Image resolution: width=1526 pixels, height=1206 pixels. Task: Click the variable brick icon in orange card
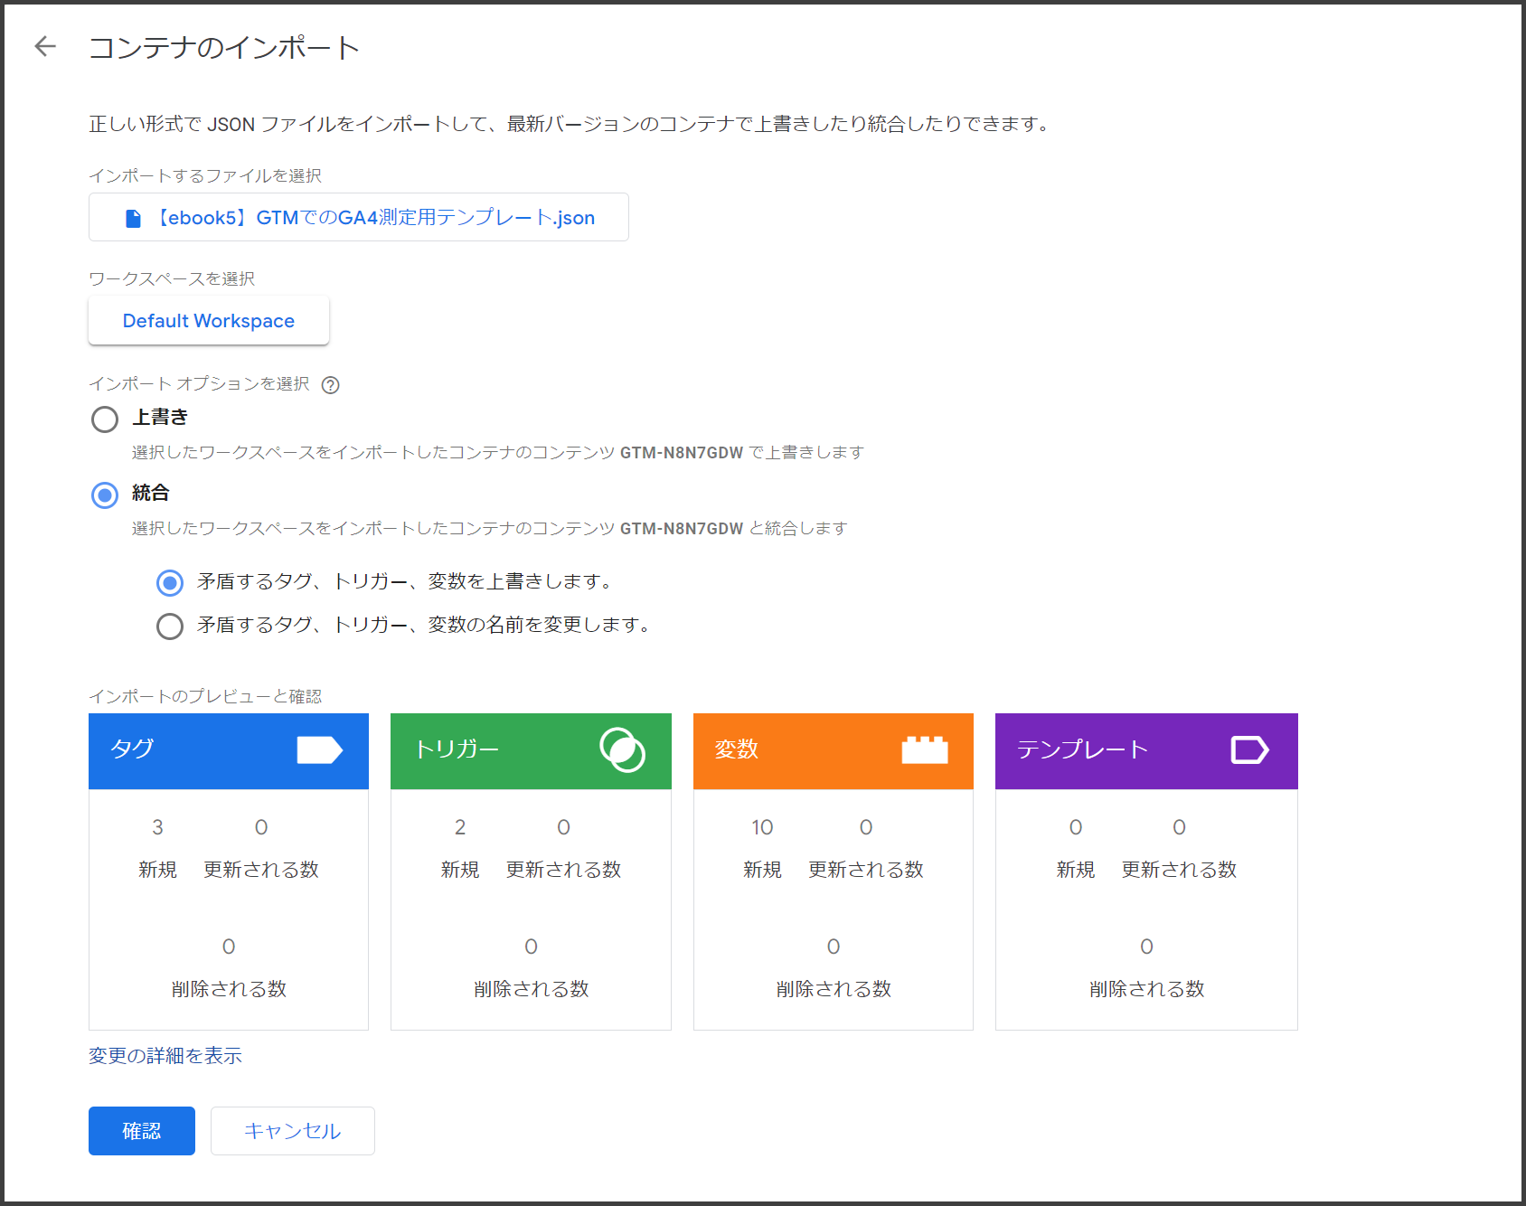(x=925, y=750)
